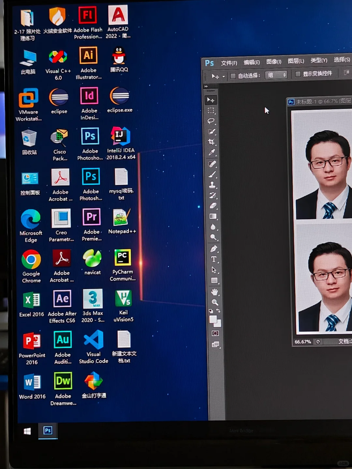Click the 未标题-1 document title tab

pos(320,101)
